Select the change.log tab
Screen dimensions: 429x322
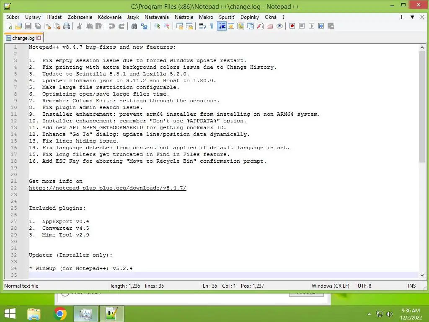point(23,38)
